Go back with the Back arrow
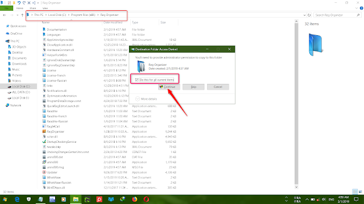This screenshot has width=364, height=204. coord(5,15)
